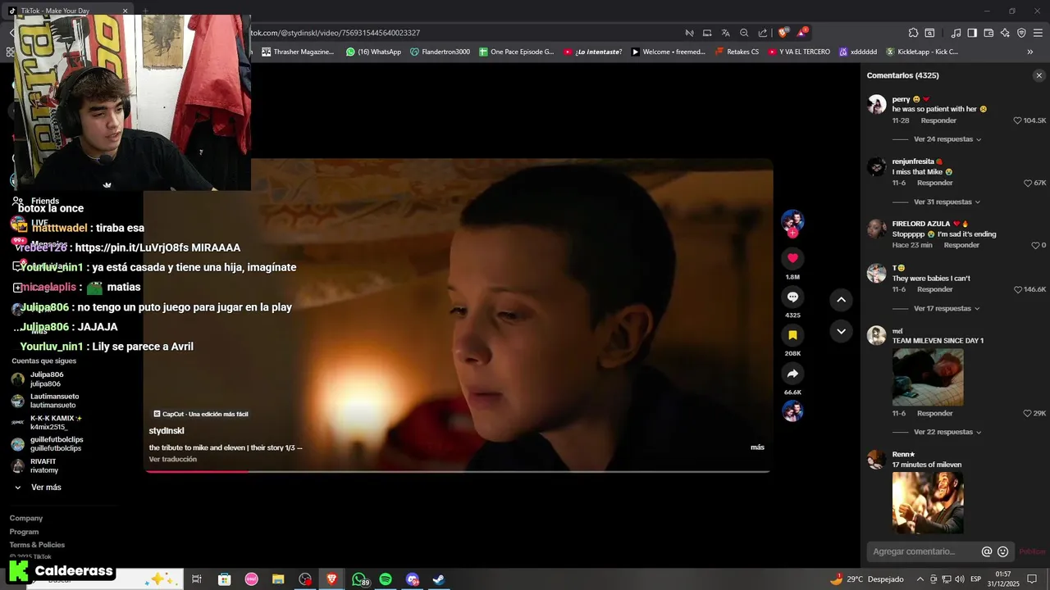Show more bookmarks with double chevron
The image size is (1050, 590).
pos(1030,52)
